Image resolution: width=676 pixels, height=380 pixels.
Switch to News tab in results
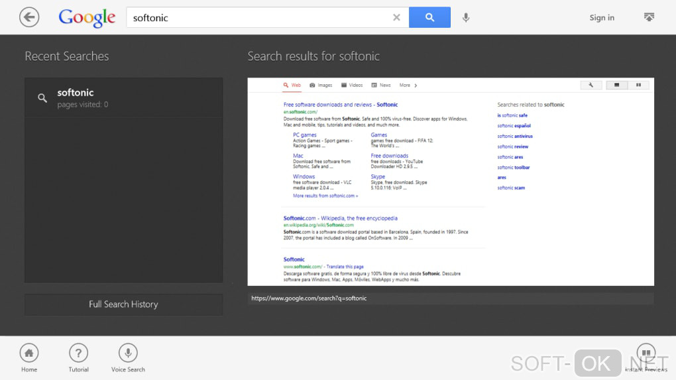click(381, 86)
